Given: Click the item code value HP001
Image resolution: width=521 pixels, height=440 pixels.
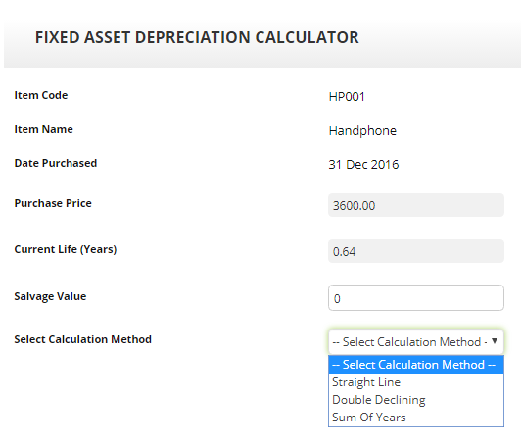Looking at the screenshot, I should tap(347, 97).
